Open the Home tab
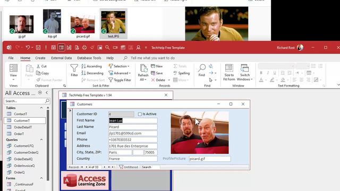340x191 pixels. tap(25, 58)
